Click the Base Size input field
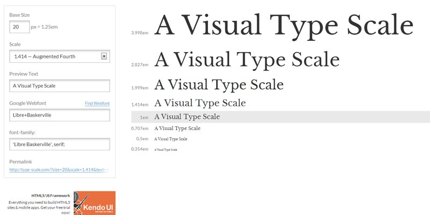Image resolution: width=430 pixels, height=215 pixels. [x=19, y=26]
